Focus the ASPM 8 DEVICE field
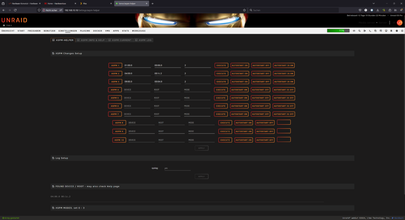This screenshot has height=220, width=405. (141, 123)
